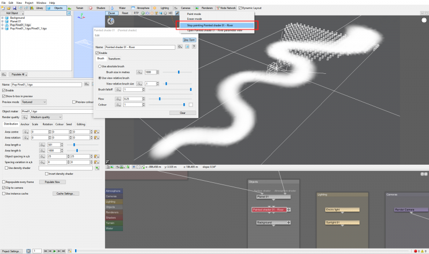Toggle Clip to camera checkbox

[4, 188]
